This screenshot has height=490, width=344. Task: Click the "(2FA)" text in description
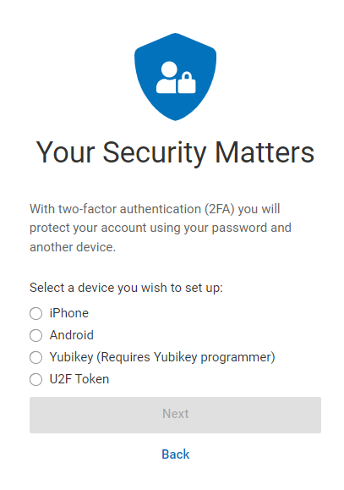tap(220, 209)
